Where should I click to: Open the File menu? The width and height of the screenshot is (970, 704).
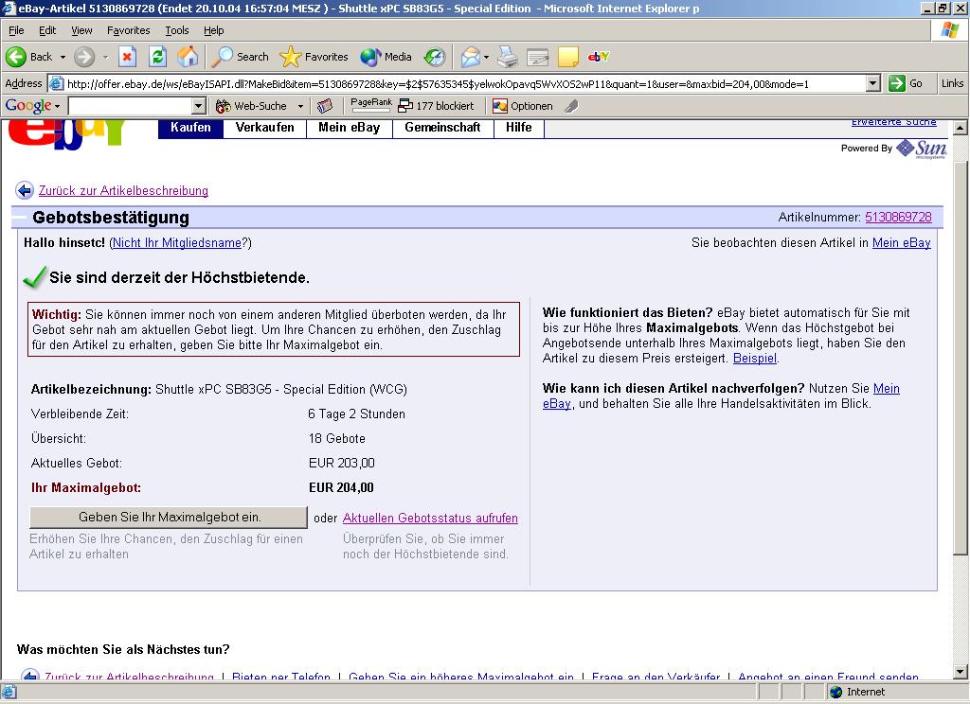click(16, 30)
